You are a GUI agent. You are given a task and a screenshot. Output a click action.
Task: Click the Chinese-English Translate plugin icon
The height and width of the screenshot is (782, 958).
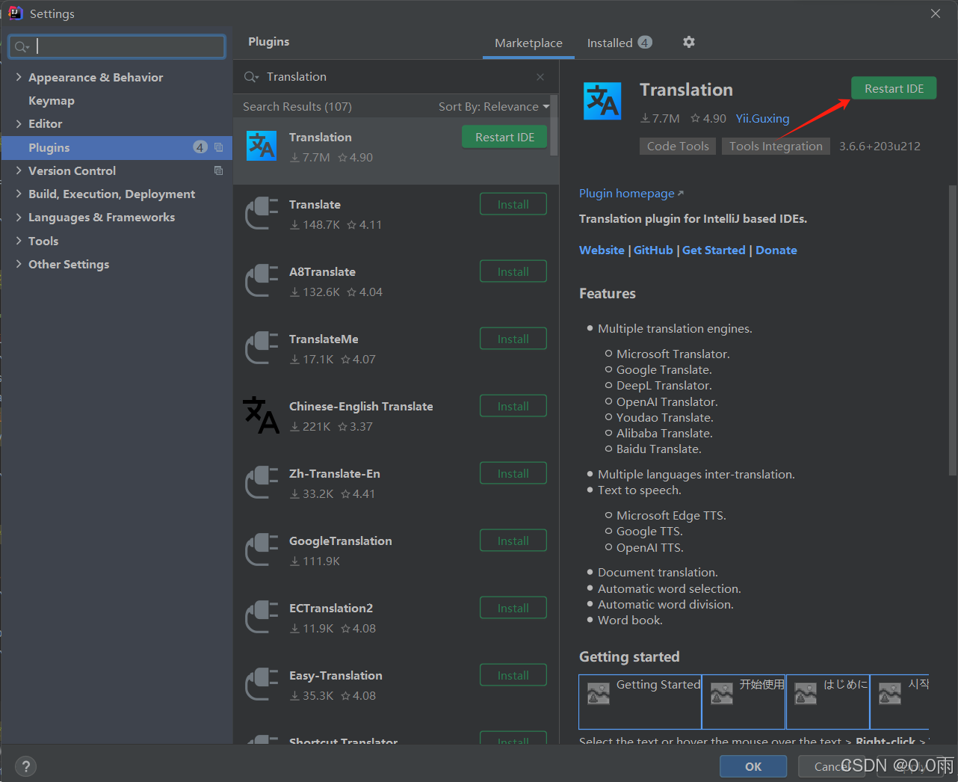(x=262, y=415)
